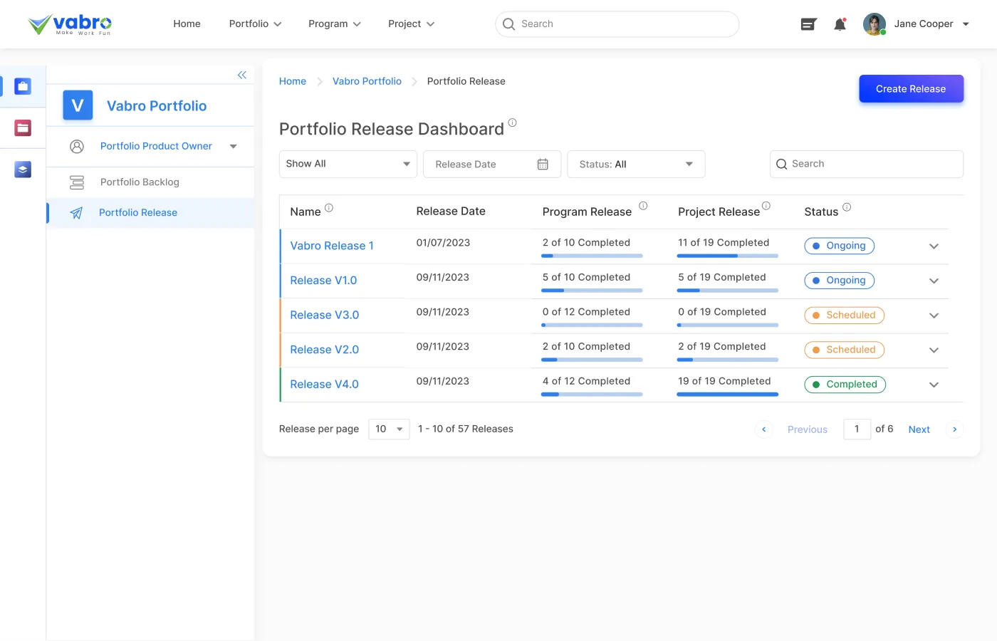Image resolution: width=997 pixels, height=641 pixels.
Task: Click the info tooltip beside Program Release header
Action: click(643, 206)
